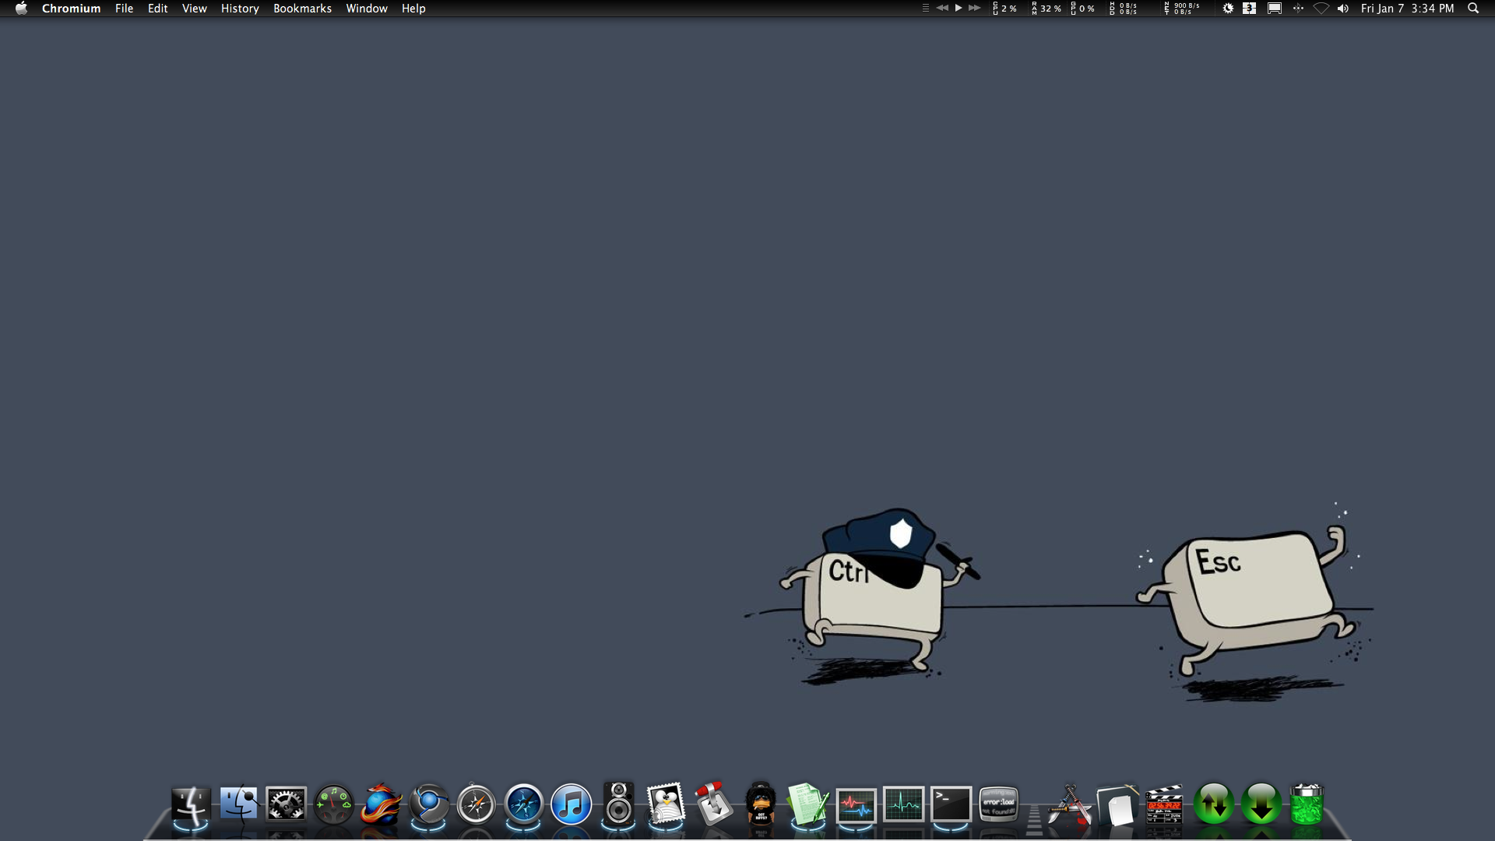Open the blue Finder face icon with pin
This screenshot has height=841, width=1495.
(x=239, y=803)
